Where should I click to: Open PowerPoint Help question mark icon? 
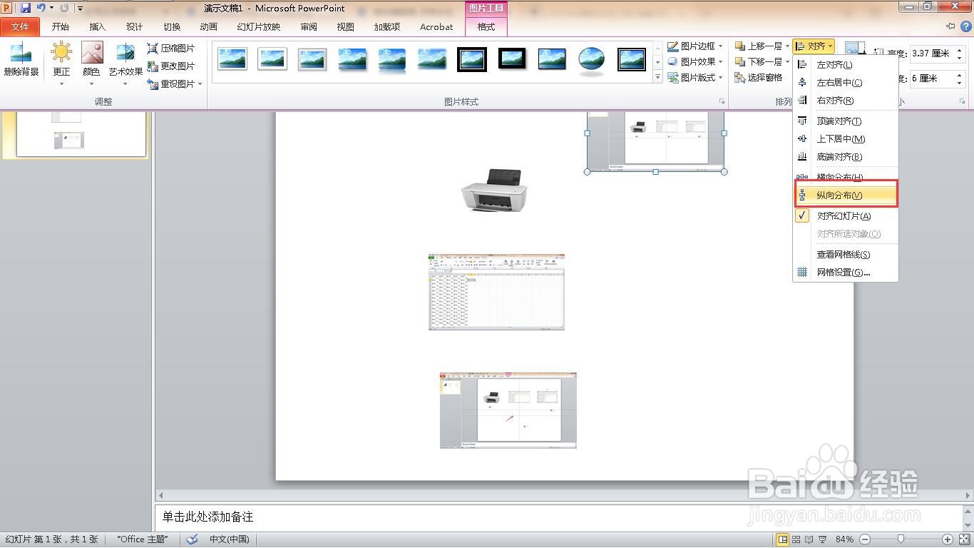965,26
